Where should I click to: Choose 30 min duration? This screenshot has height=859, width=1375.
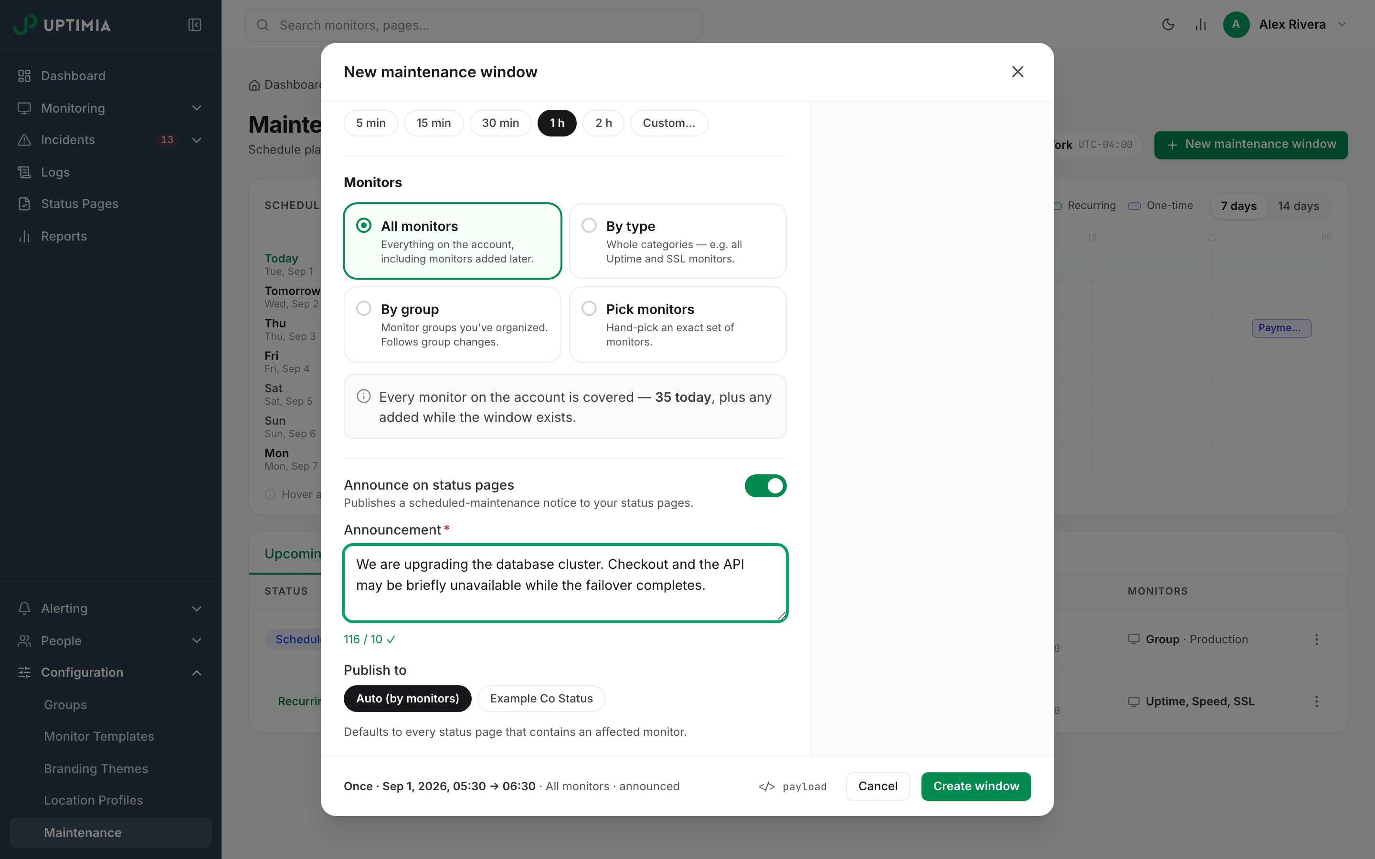coord(500,123)
